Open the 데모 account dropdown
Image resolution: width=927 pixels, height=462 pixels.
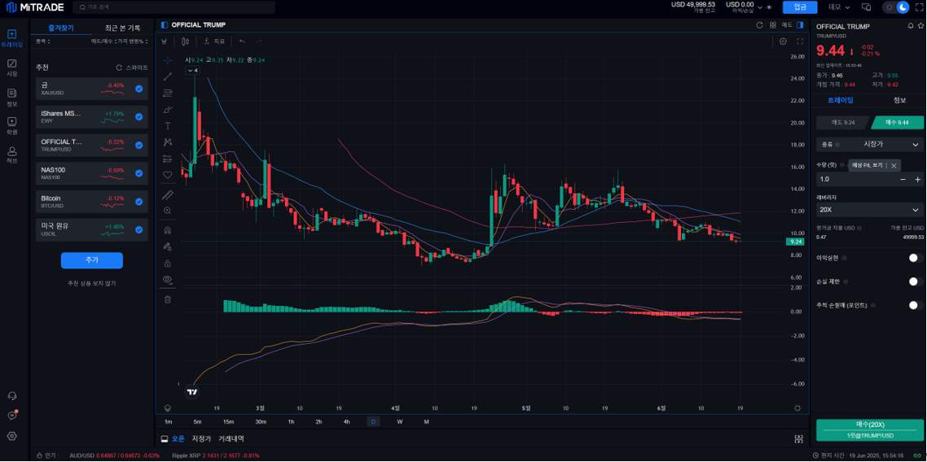(839, 7)
